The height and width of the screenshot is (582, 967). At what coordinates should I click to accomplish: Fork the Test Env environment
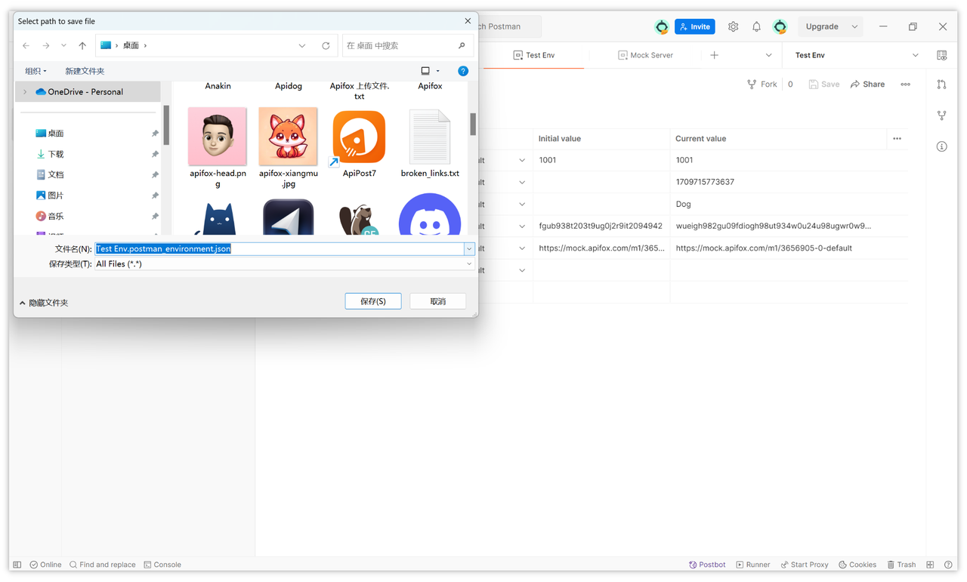coord(762,85)
